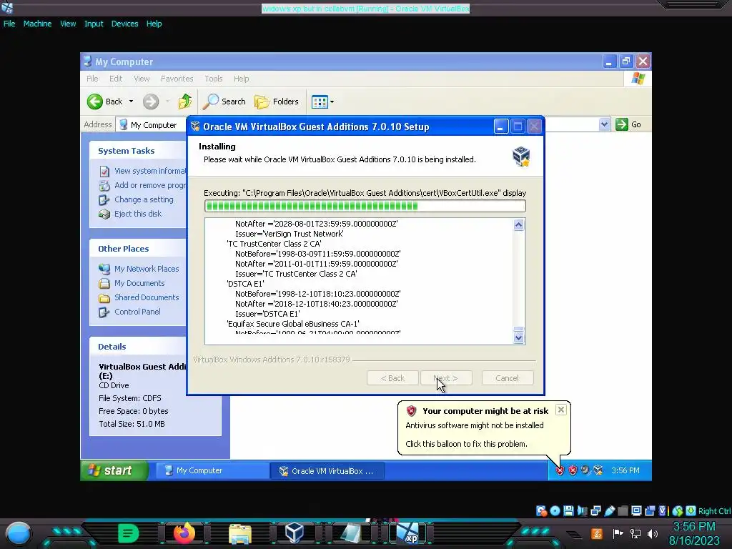Open the File menu in My Computer
732x549 pixels.
(x=92, y=79)
